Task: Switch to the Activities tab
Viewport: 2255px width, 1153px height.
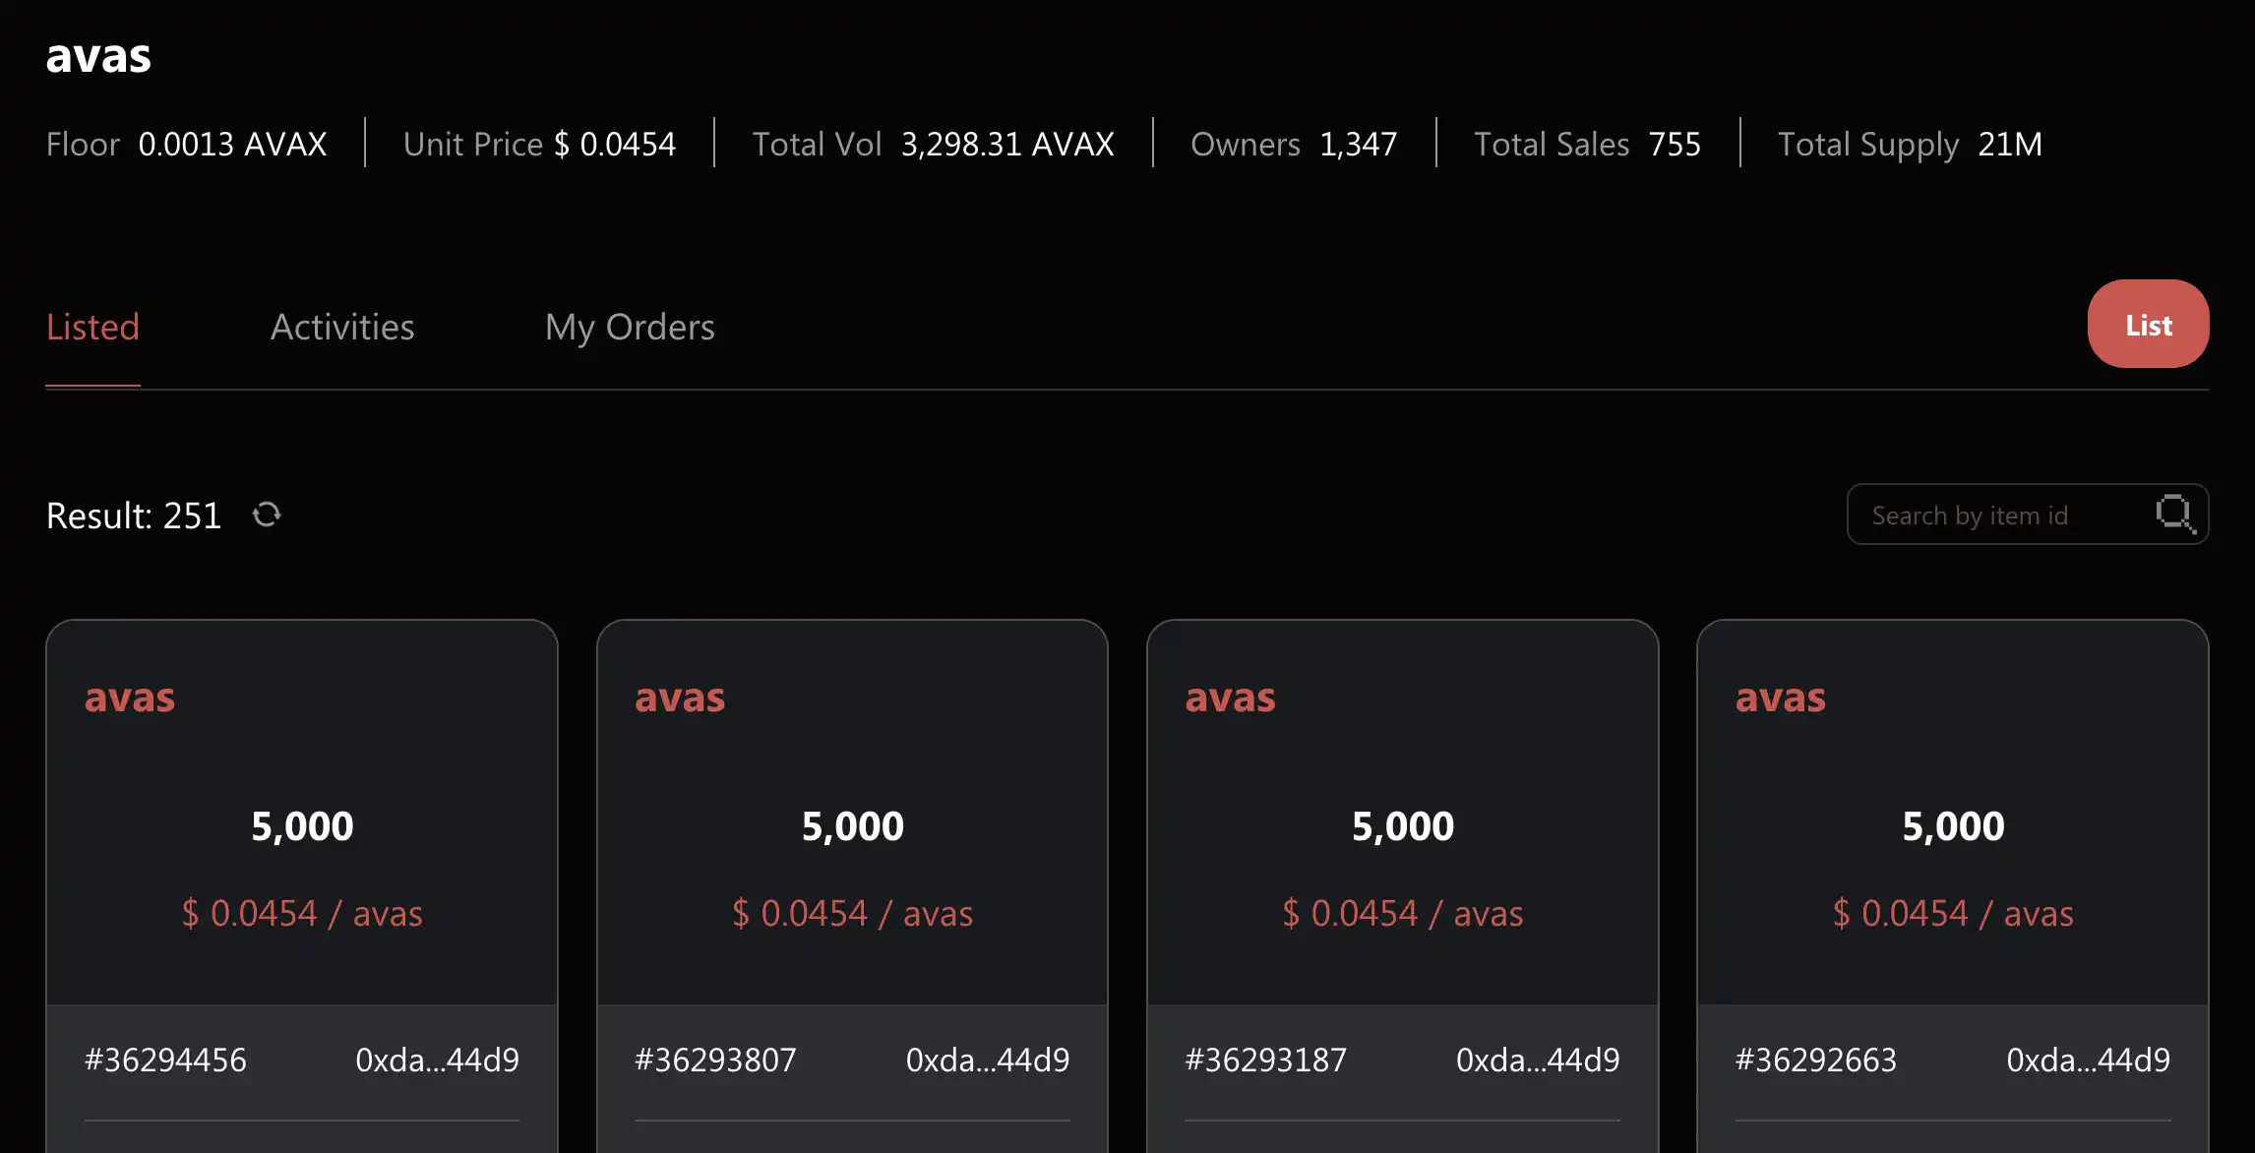Action: [342, 327]
